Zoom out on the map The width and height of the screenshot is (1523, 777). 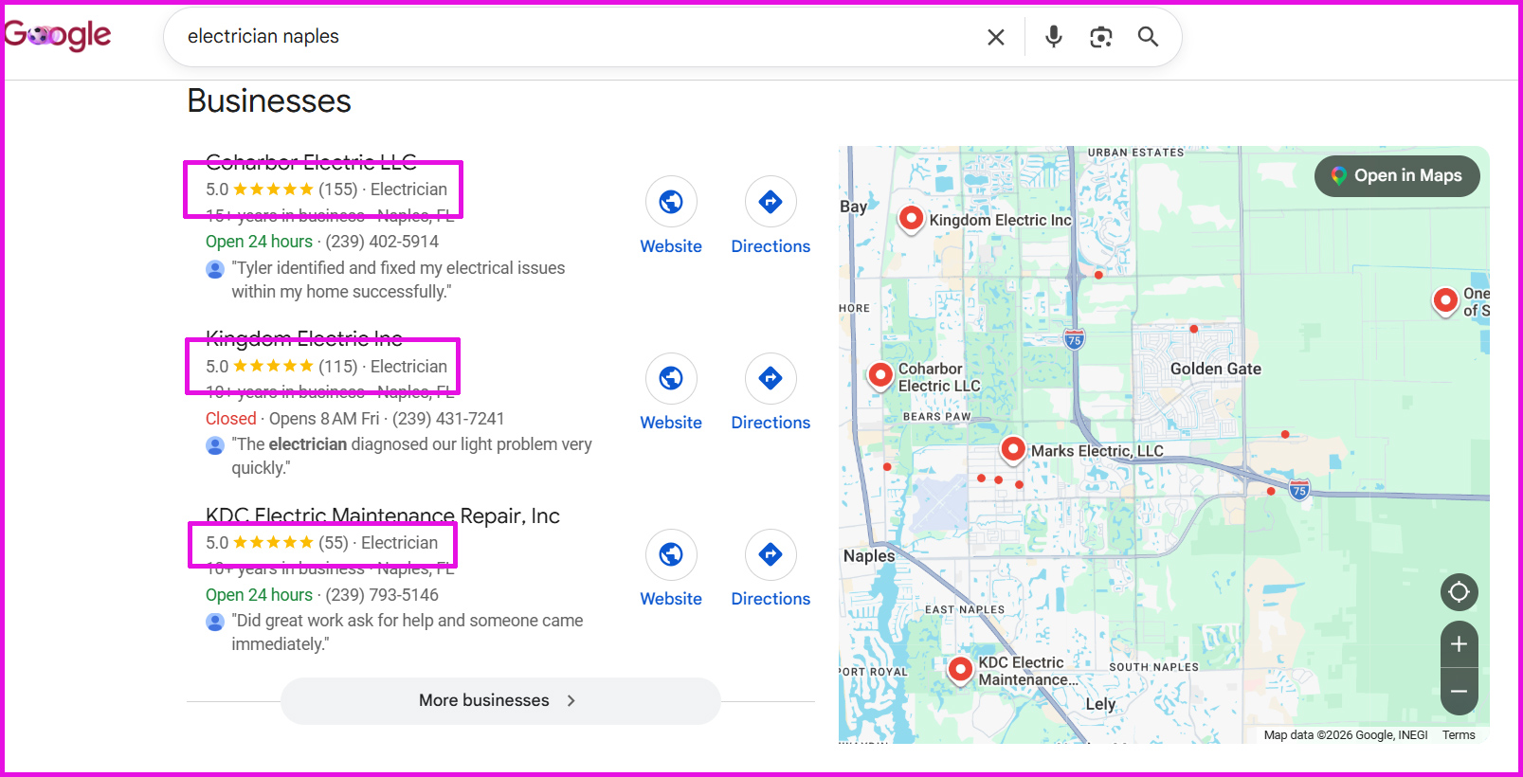tap(1459, 691)
